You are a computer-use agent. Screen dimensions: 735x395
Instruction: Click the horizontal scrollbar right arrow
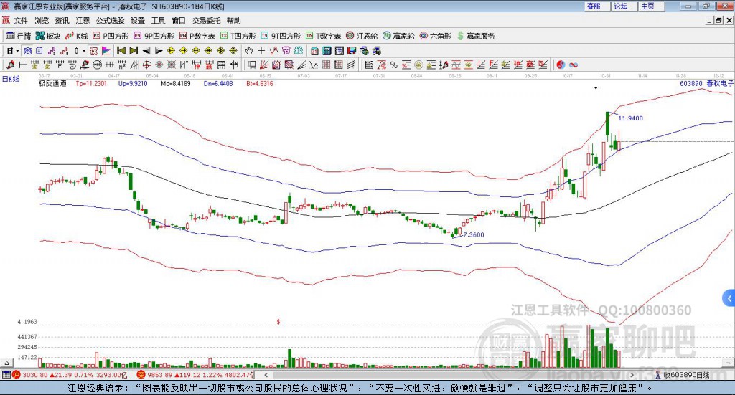pos(632,375)
